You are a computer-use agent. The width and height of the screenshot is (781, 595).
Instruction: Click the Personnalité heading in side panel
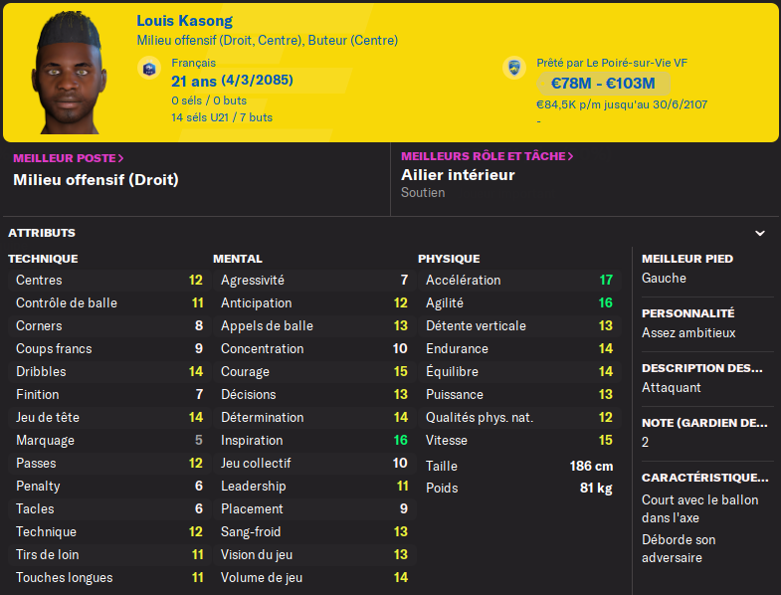coord(688,312)
